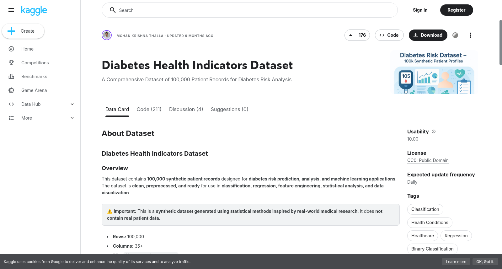The height and width of the screenshot is (269, 502).
Task: Expand the Data Hub section
Action: click(72, 104)
